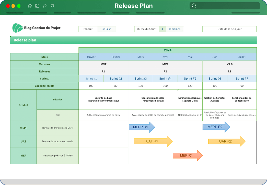Click the Blog Gestion de Projet leaf logo

pos(18,28)
